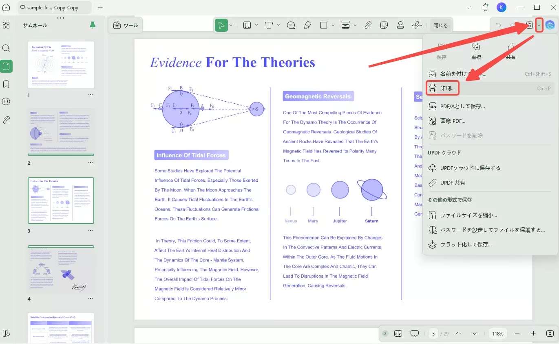Undo the last action
The image size is (559, 344).
pyautogui.click(x=498, y=25)
